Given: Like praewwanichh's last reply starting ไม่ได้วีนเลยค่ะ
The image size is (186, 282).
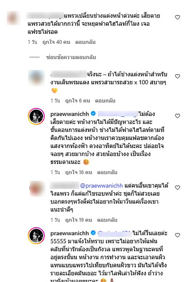Looking at the screenshot, I should point(177,235).
